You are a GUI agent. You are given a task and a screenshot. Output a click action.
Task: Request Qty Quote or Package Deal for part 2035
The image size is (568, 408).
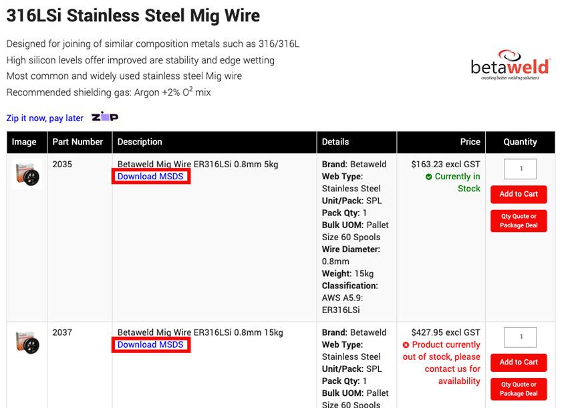point(519,221)
